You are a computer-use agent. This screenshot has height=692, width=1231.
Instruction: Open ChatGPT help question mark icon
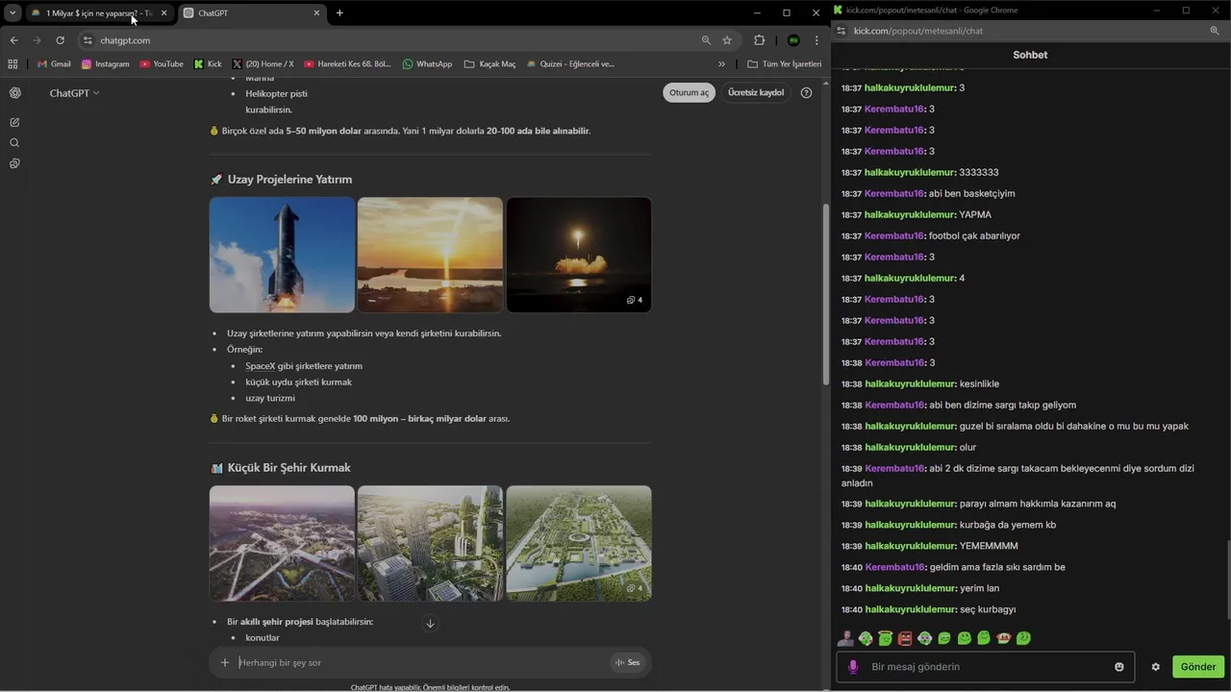(806, 93)
